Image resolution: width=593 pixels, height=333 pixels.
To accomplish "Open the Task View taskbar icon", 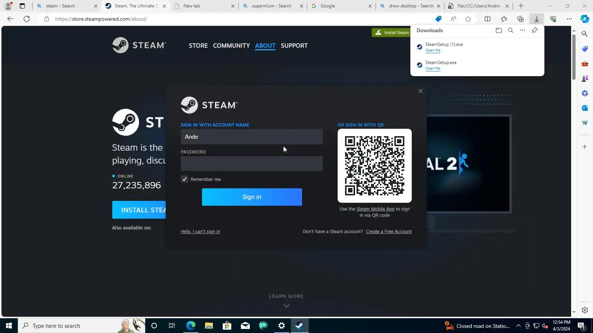I will (x=172, y=326).
